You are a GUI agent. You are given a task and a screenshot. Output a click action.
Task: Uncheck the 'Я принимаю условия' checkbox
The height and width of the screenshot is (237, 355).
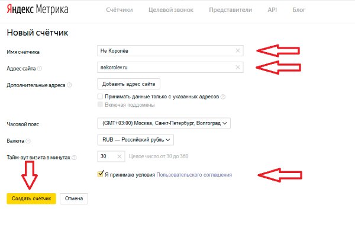100,175
